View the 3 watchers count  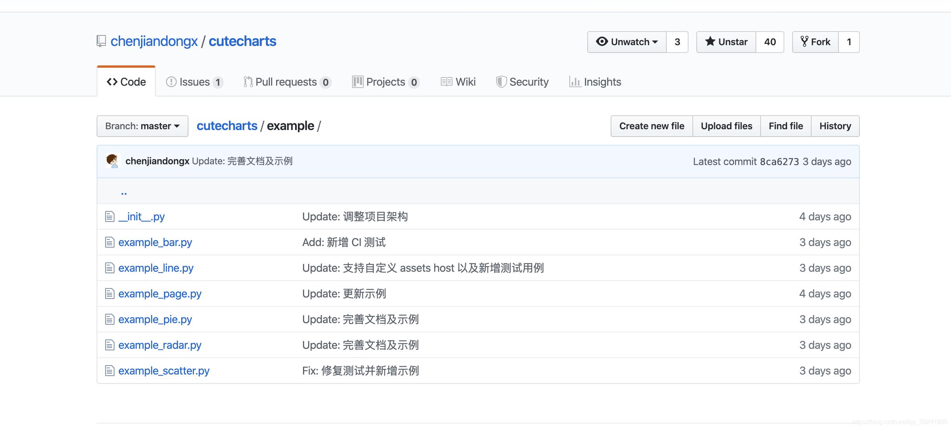point(677,42)
